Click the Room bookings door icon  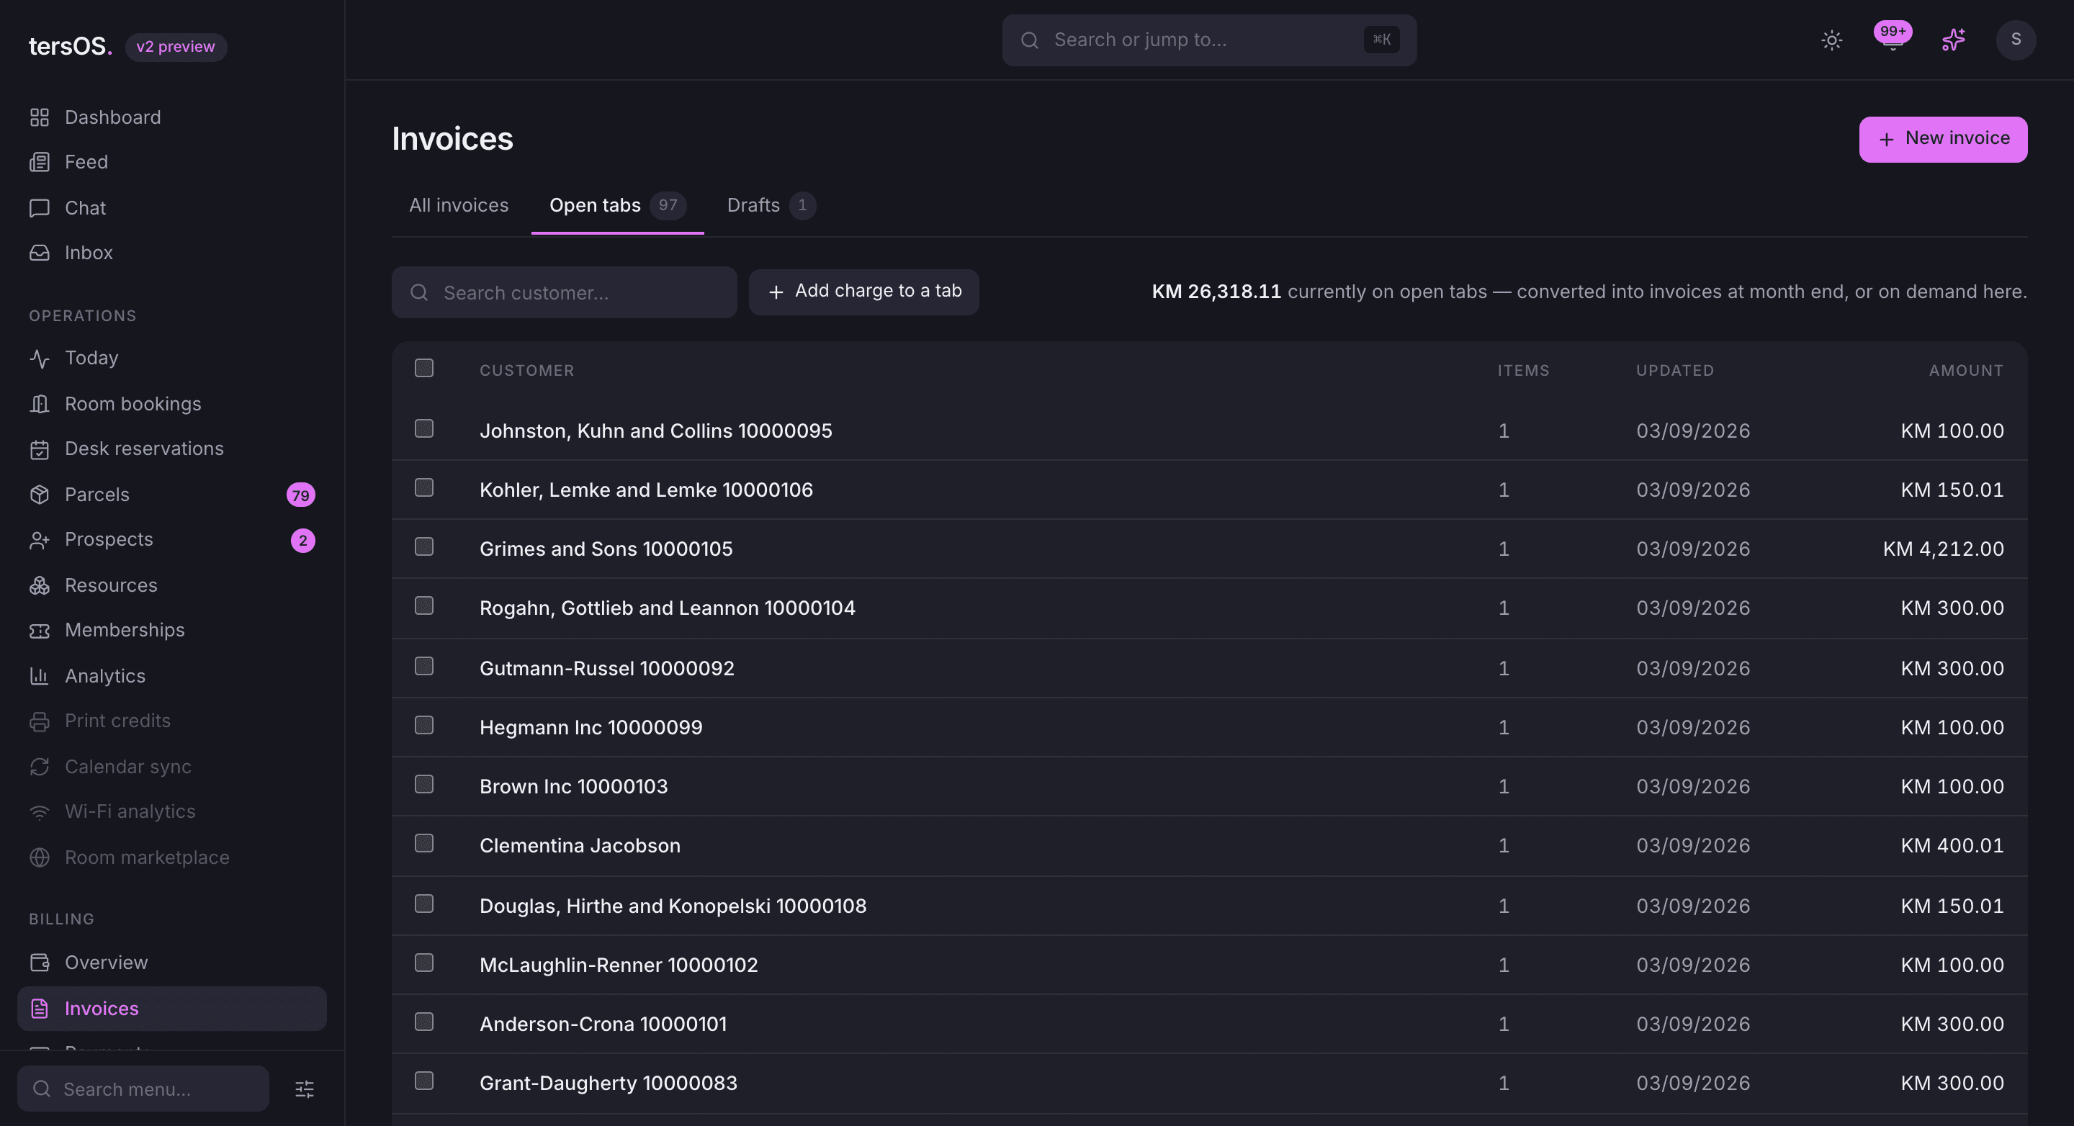click(40, 404)
